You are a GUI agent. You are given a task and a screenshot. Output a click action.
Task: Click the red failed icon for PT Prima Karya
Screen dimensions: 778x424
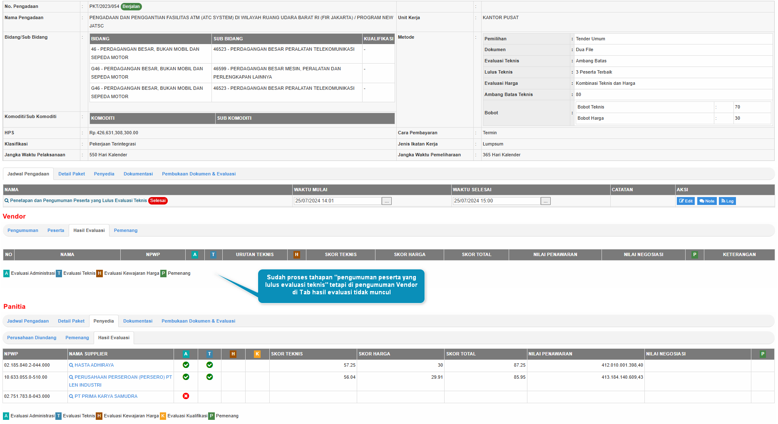point(186,396)
